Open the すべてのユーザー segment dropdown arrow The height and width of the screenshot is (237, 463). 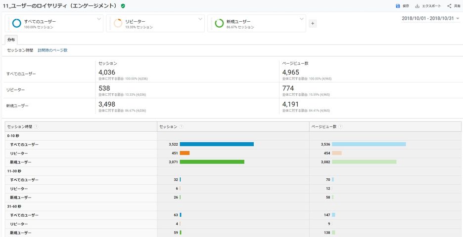99,19
